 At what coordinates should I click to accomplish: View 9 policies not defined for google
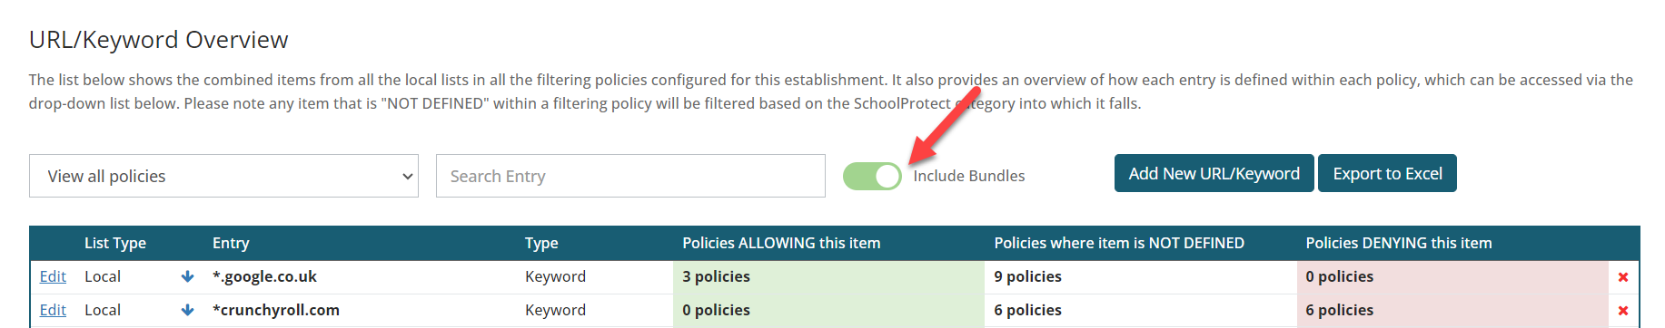tap(1027, 276)
